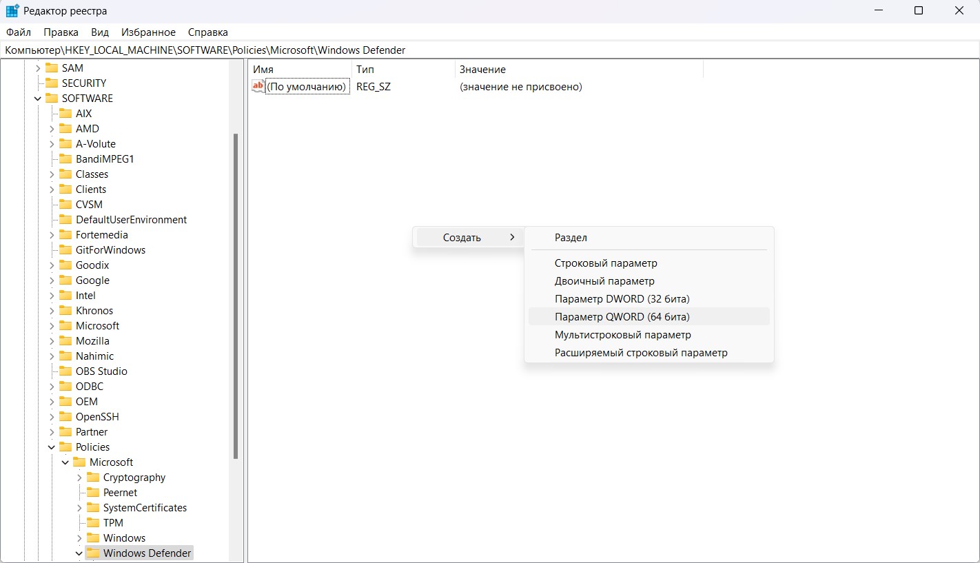Open the Вид menu
This screenshot has width=980, height=563.
(100, 32)
